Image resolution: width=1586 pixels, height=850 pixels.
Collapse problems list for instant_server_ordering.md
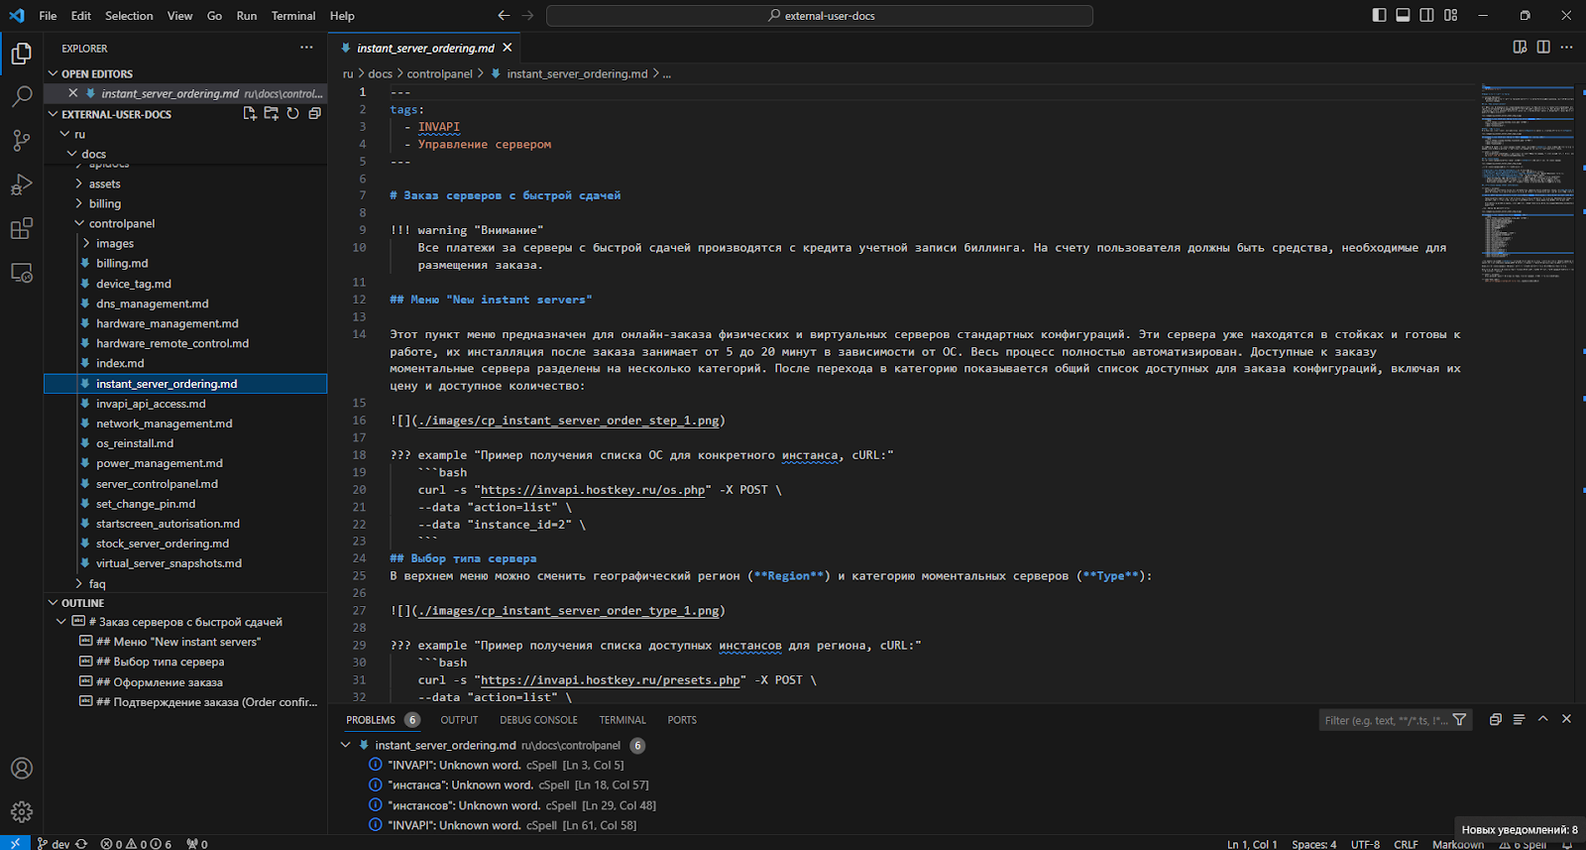[x=346, y=745]
